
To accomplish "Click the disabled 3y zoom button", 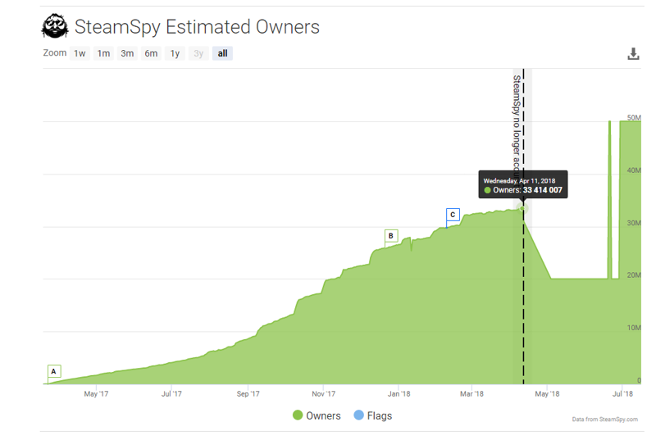I will pos(198,53).
